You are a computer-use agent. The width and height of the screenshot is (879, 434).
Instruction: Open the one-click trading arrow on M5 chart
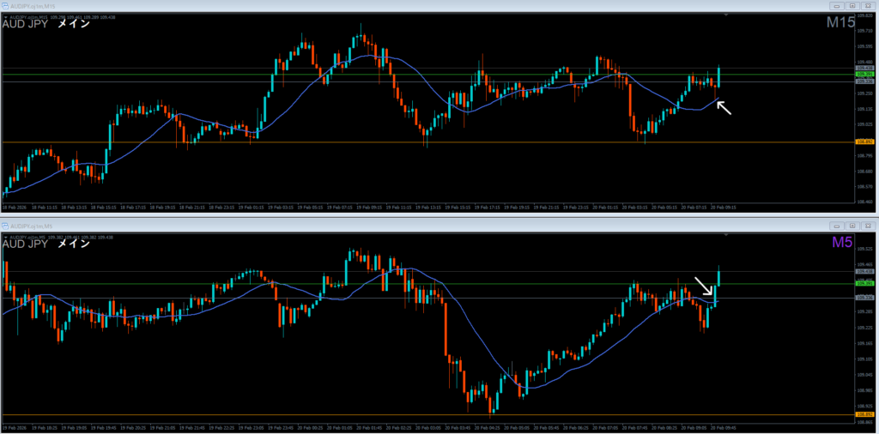[5, 238]
